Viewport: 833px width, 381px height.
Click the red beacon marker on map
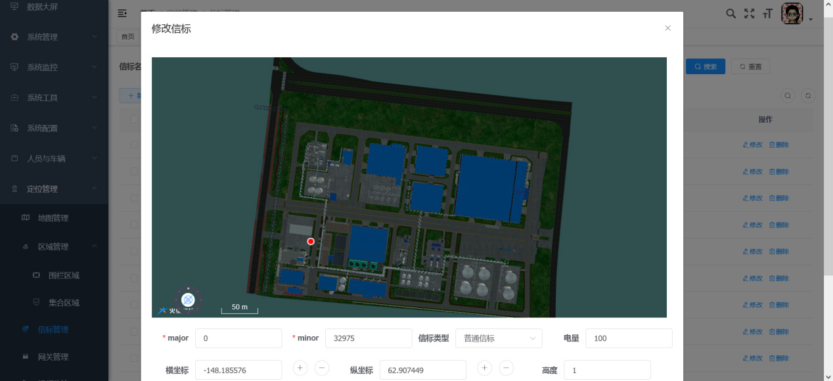pos(311,242)
